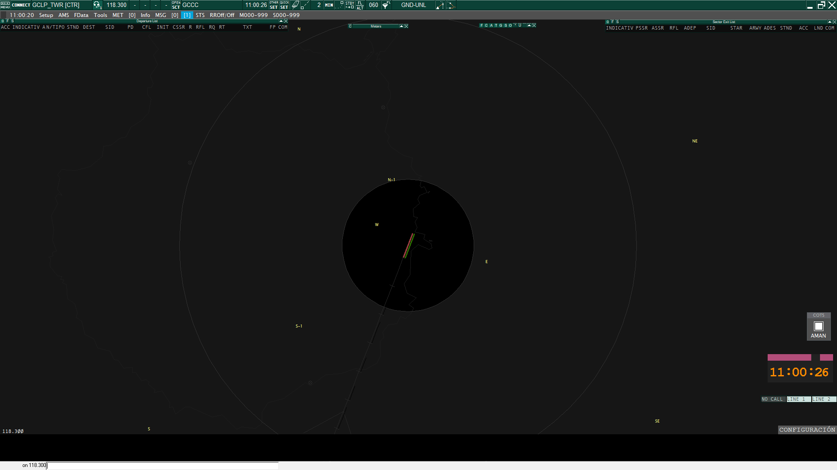Click the FL ALT toggle icon
Screen dimensions: 837x470
pyautogui.click(x=360, y=5)
